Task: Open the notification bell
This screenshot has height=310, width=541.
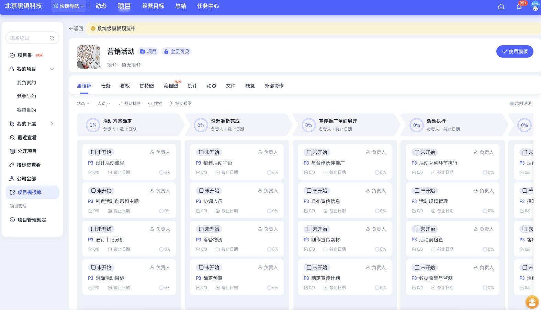Action: [x=519, y=7]
